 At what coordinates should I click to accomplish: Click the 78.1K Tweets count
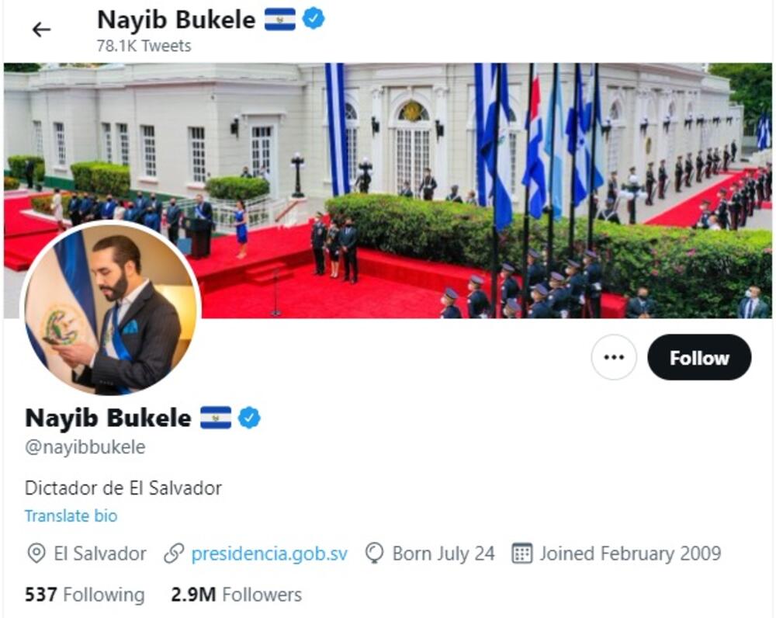(x=144, y=46)
